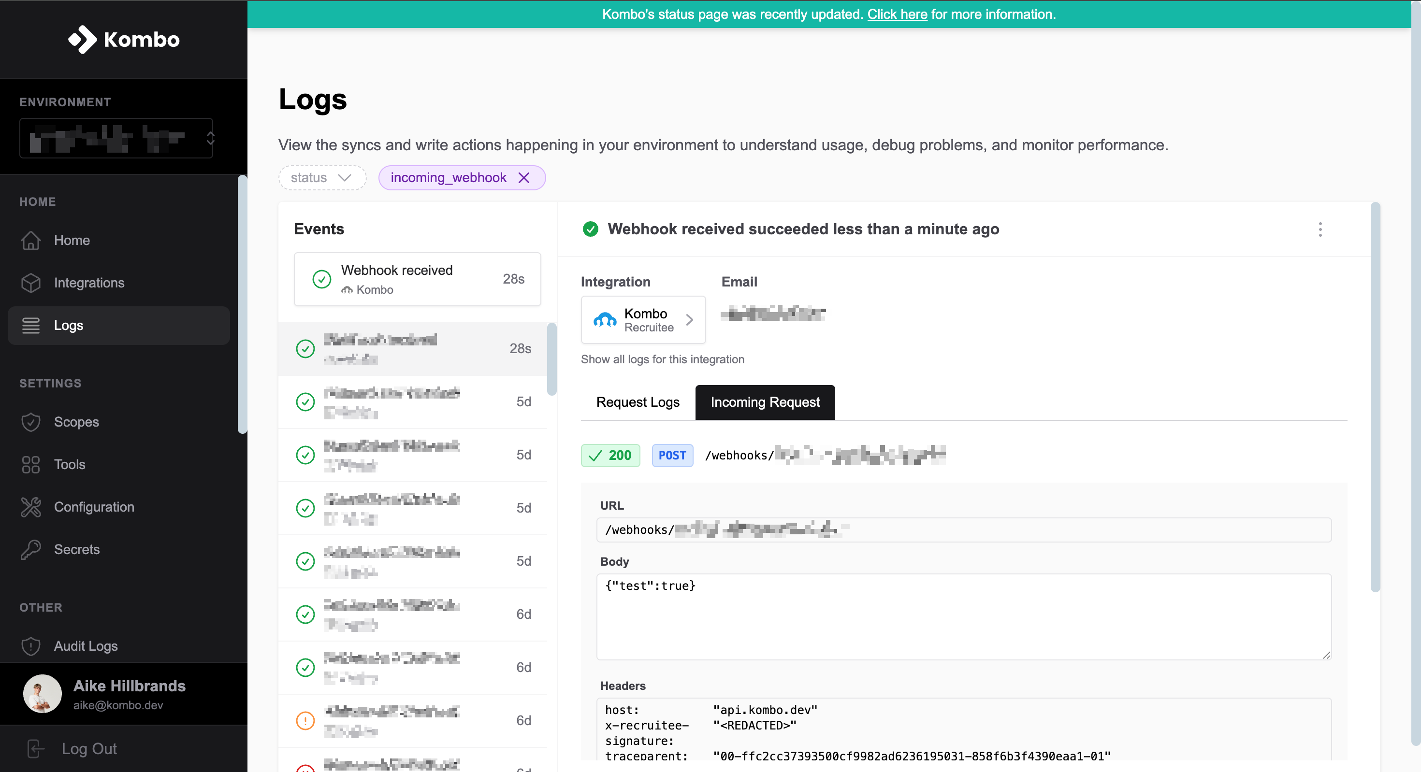Click the 200 status badge

(x=610, y=455)
